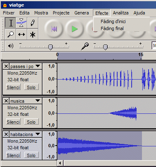Open the Projecte menu
This screenshot has height=167, width=156.
(x=61, y=13)
